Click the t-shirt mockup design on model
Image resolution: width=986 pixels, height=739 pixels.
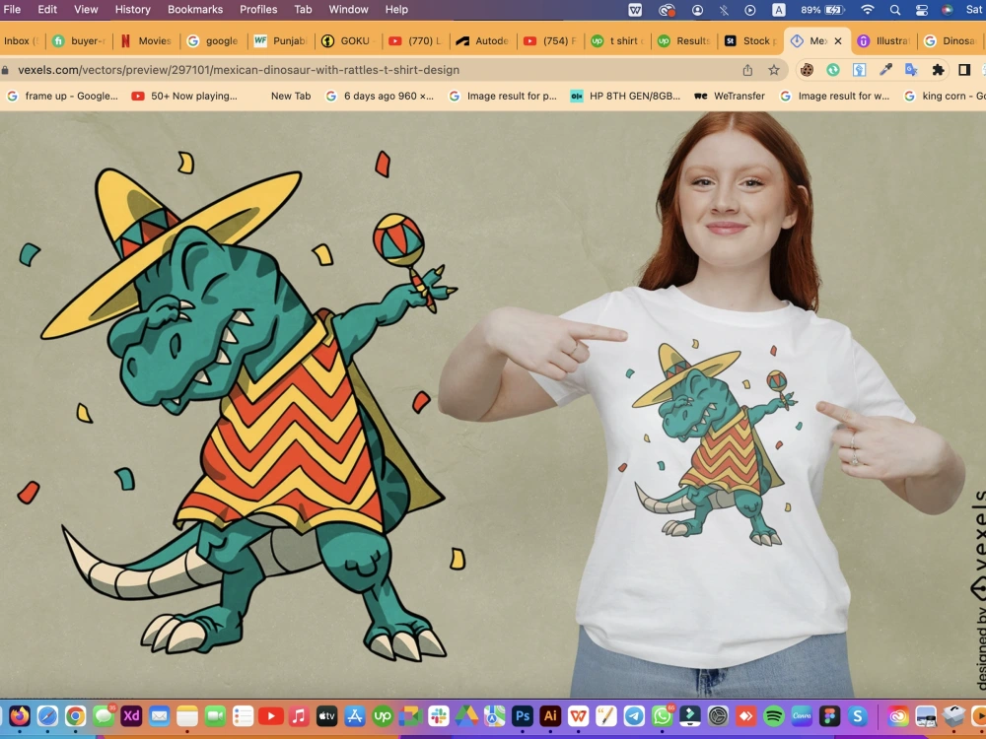coord(714,443)
